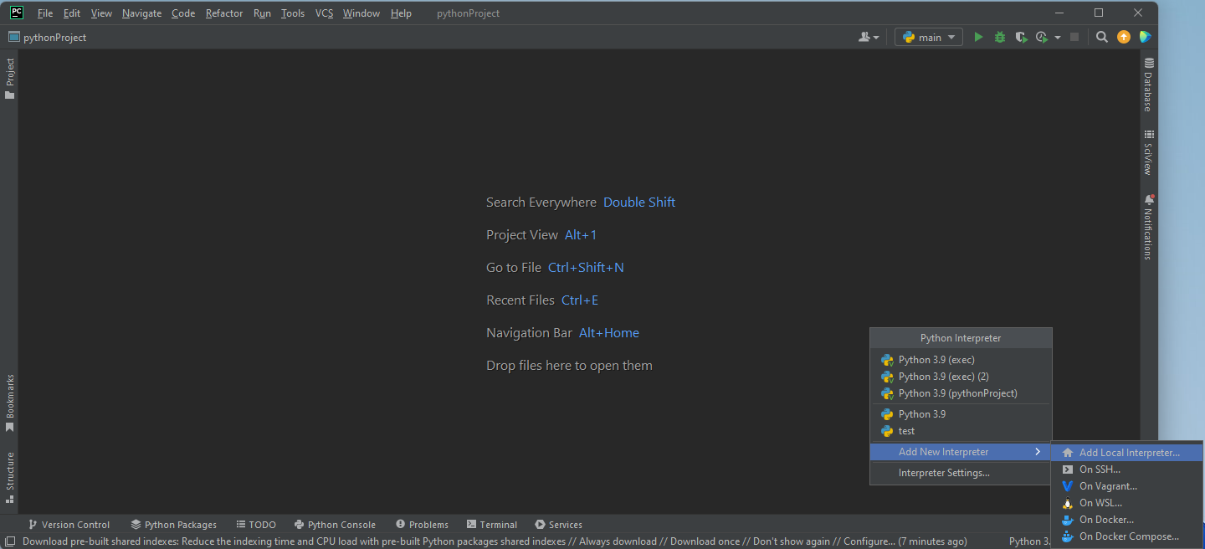Image resolution: width=1205 pixels, height=549 pixels.
Task: Open the Refactor menu
Action: [223, 13]
